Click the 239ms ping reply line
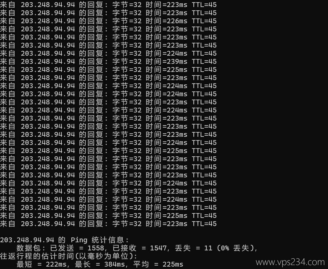328x269 pixels. point(108,62)
